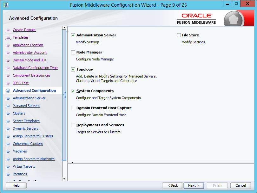The image size is (257, 193).
Task: Click the Dynamic Servers step bullet
Action: (x=8, y=129)
